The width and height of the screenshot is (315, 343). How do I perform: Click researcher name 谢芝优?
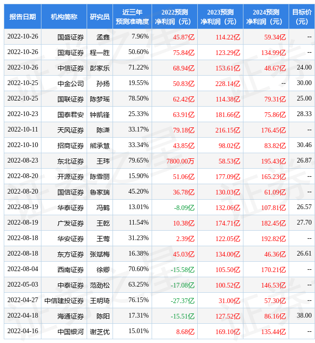(x=100, y=332)
